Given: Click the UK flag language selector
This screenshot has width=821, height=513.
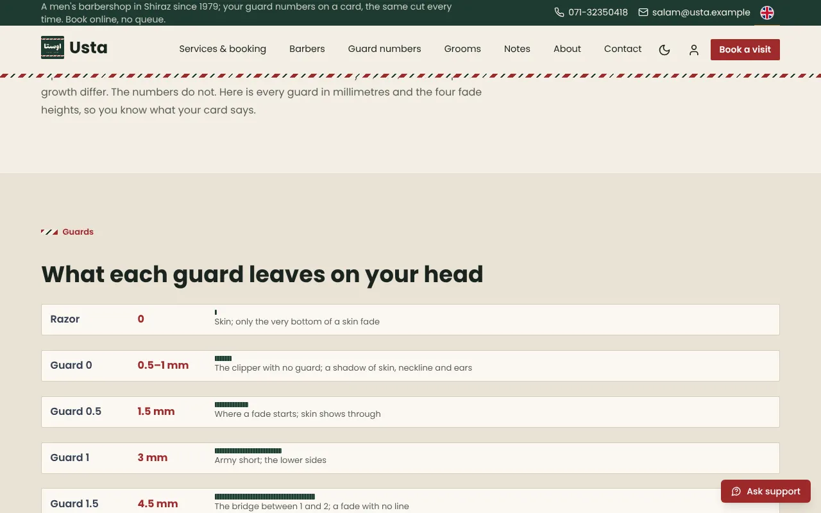Looking at the screenshot, I should 767,13.
